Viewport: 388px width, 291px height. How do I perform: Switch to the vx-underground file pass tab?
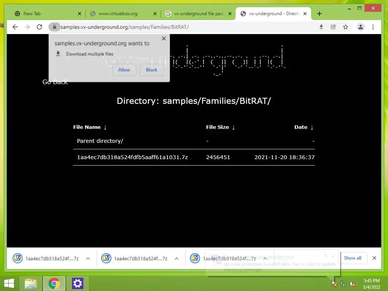pyautogui.click(x=198, y=14)
